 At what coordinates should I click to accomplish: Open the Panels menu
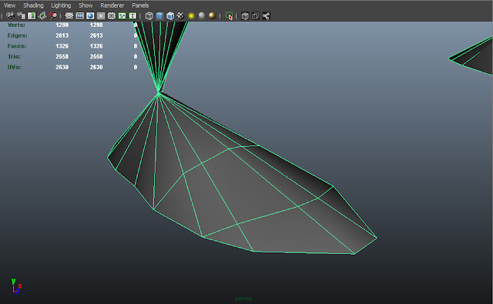pyautogui.click(x=140, y=5)
